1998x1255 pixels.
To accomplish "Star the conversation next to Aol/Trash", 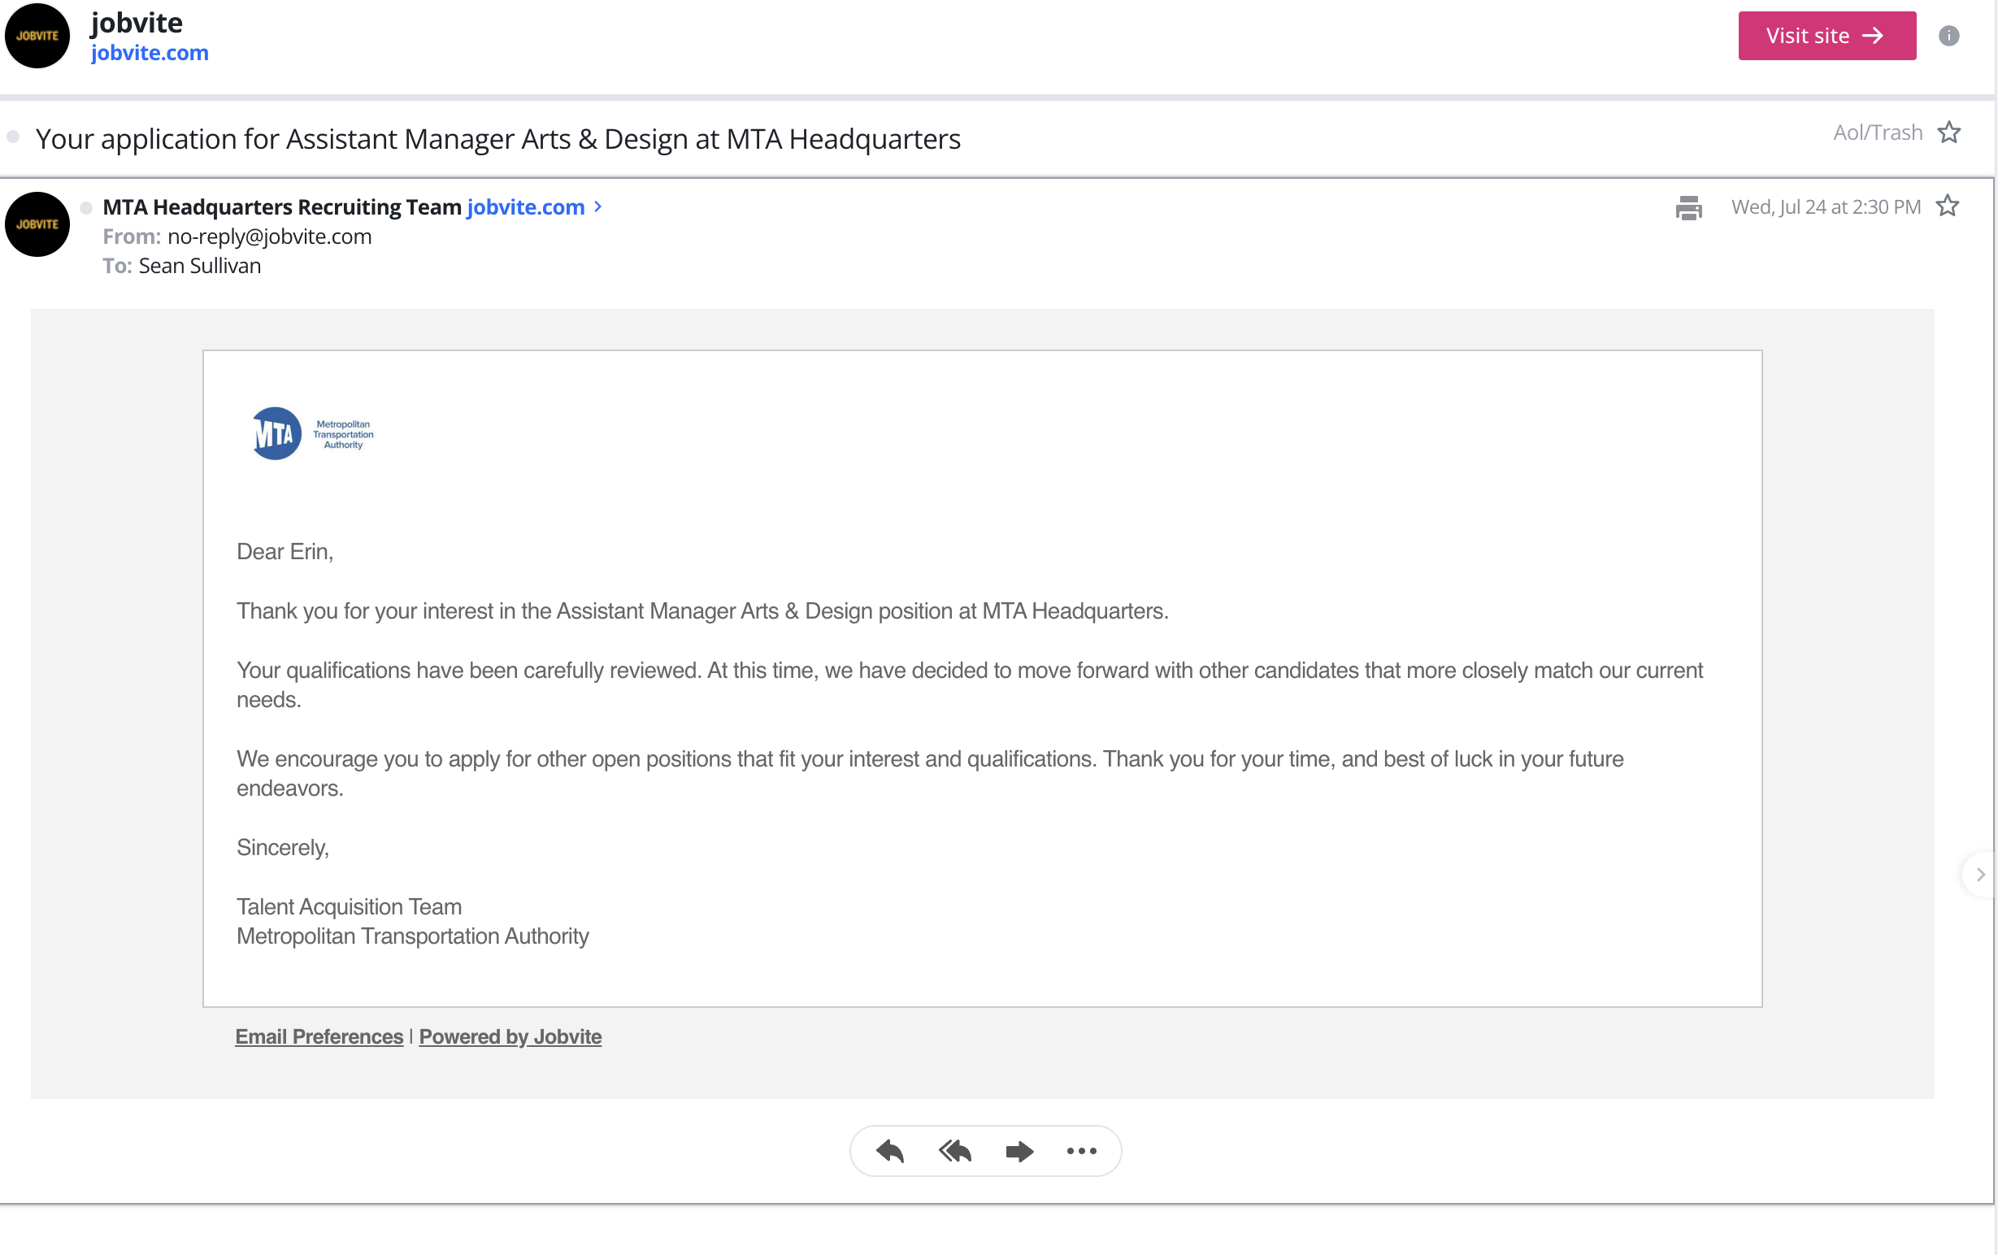I will (1948, 132).
